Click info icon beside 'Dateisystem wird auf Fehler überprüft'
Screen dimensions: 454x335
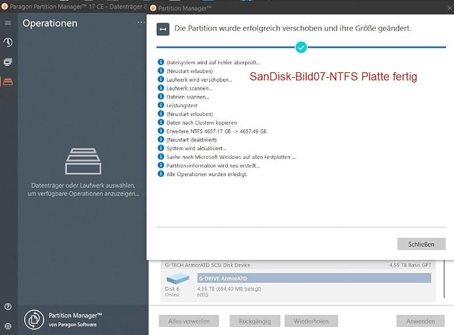click(x=161, y=62)
